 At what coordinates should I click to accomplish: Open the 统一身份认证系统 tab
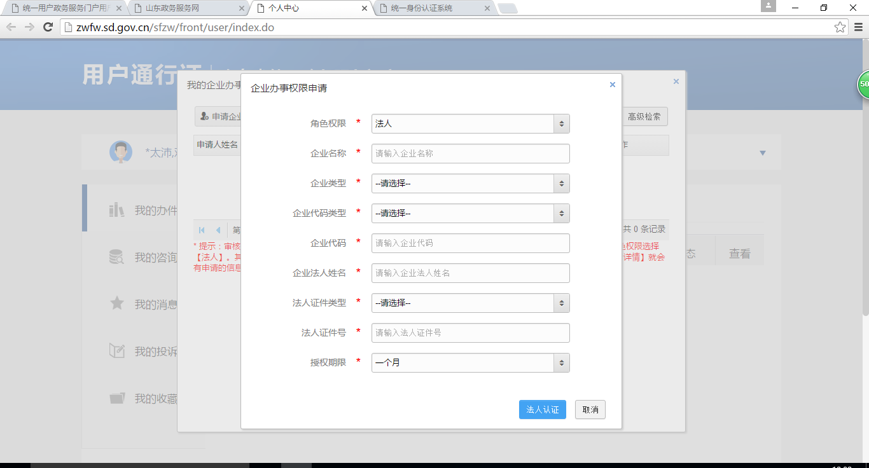[425, 9]
